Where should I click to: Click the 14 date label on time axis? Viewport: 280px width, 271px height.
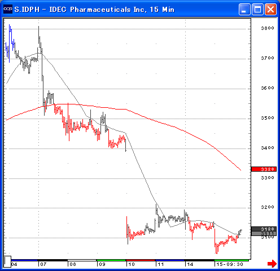190,264
